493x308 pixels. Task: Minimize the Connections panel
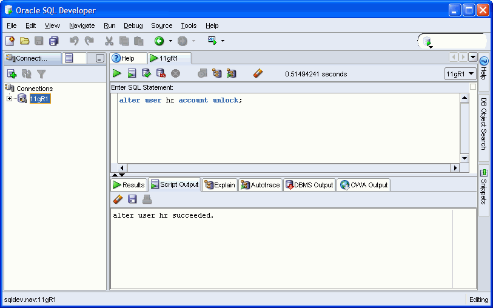pos(99,59)
